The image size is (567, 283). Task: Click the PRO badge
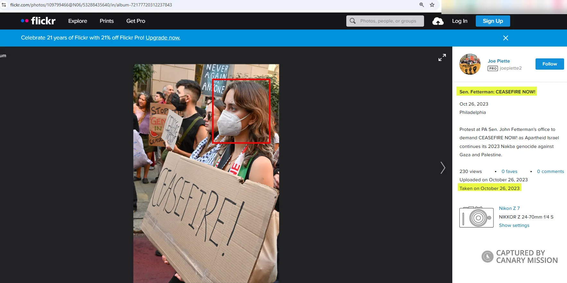point(493,68)
